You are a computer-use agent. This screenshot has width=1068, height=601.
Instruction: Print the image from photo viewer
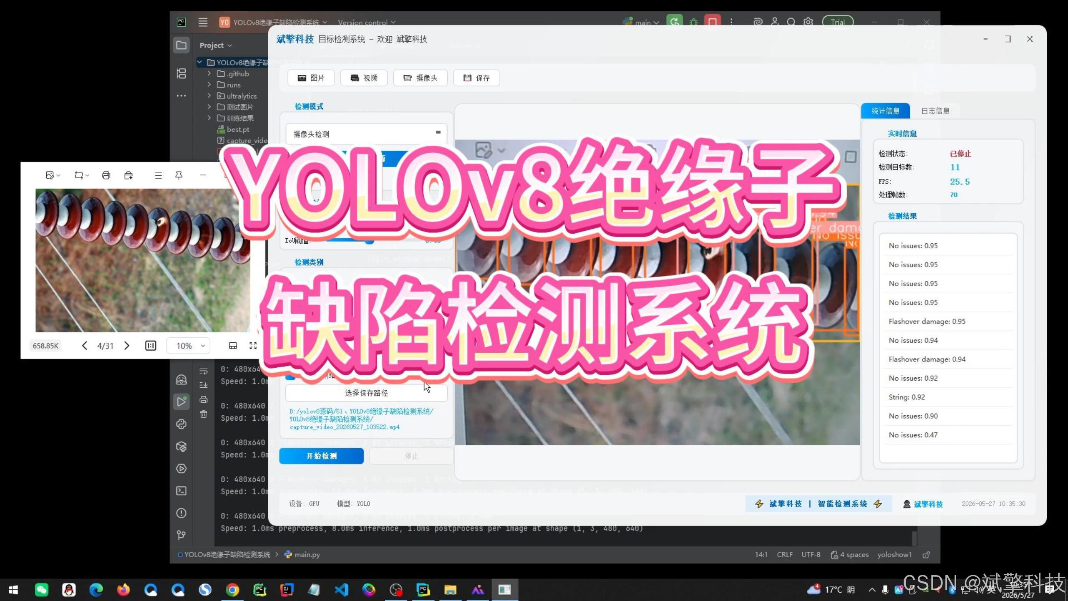pos(106,175)
